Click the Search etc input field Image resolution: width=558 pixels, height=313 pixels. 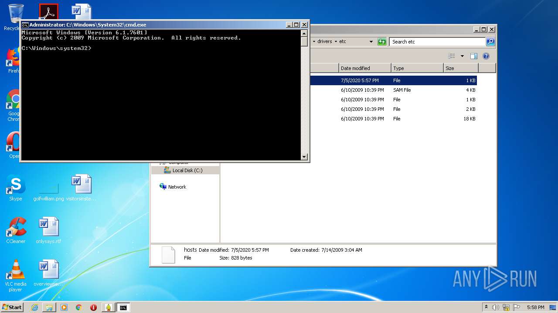(437, 42)
